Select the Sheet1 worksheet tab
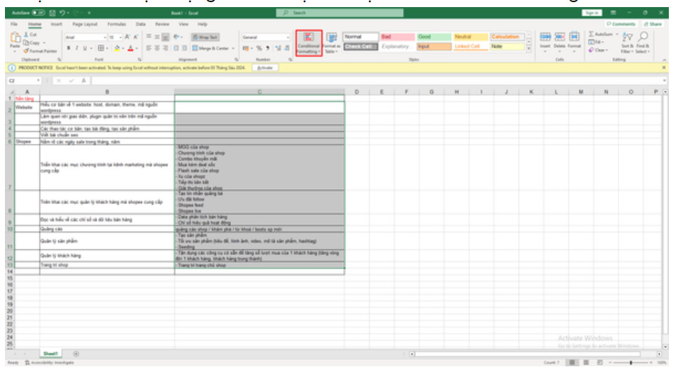Screen dimensions: 683x384 50,353
